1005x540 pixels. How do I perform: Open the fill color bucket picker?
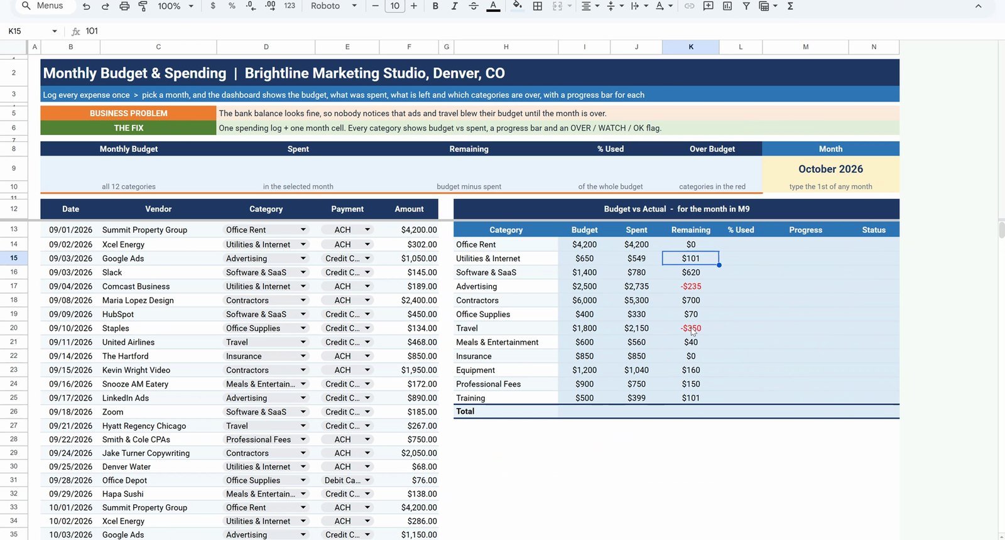click(x=518, y=6)
